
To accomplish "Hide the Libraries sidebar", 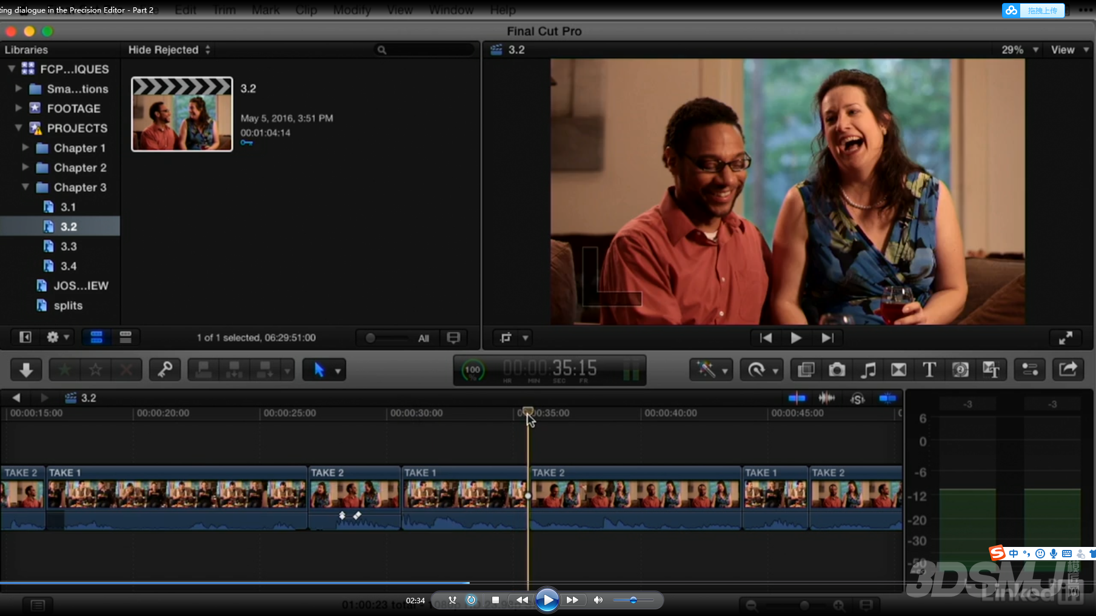I will click(25, 337).
